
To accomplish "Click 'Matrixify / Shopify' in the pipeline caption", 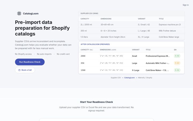I will pos(145,78).
